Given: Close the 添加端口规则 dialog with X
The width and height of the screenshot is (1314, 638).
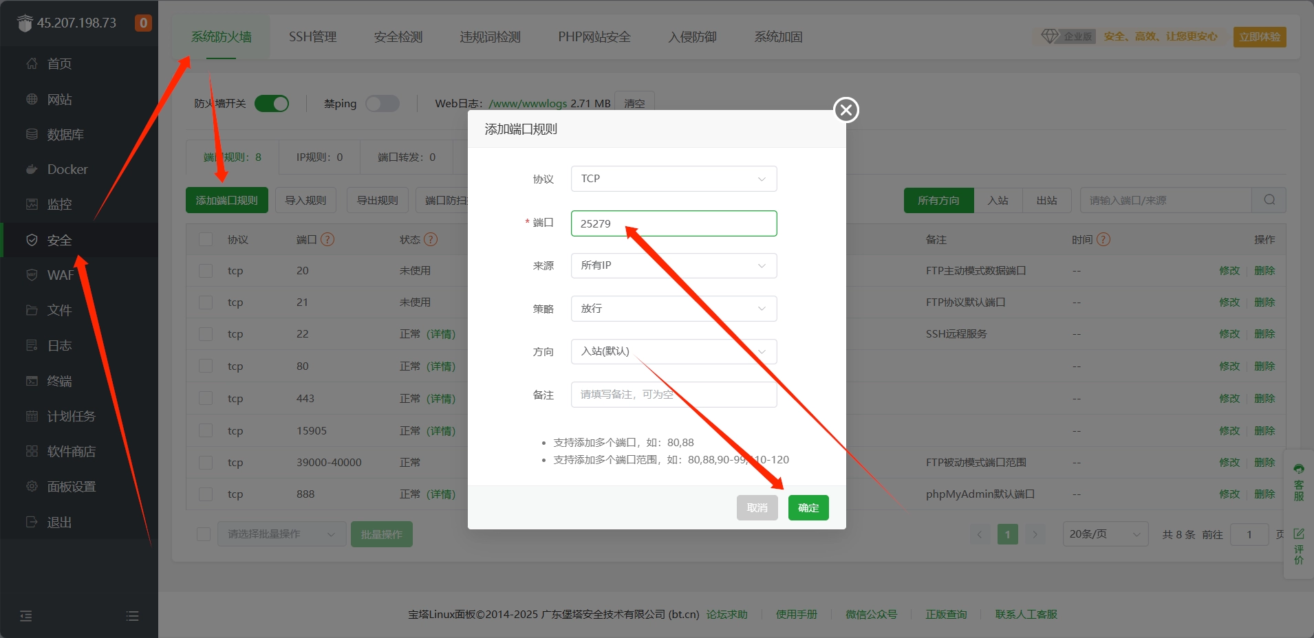Looking at the screenshot, I should [x=846, y=110].
